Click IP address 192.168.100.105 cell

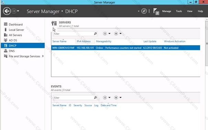[85, 48]
